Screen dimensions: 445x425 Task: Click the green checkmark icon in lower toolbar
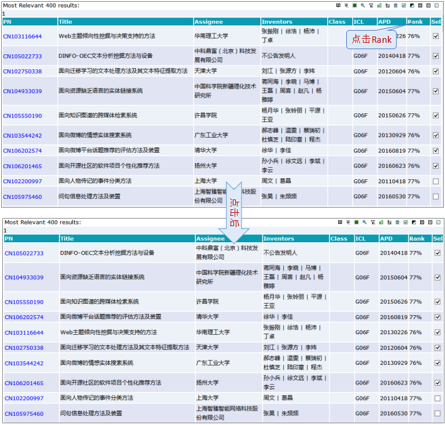406,223
